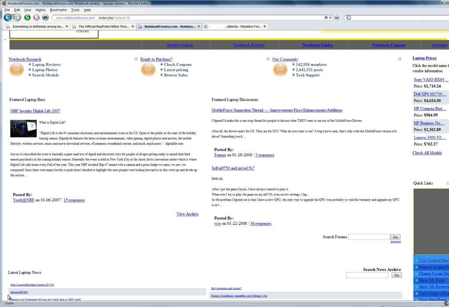Close the NotebookForums.com tab
The height and width of the screenshot is (307, 449).
tap(199, 26)
